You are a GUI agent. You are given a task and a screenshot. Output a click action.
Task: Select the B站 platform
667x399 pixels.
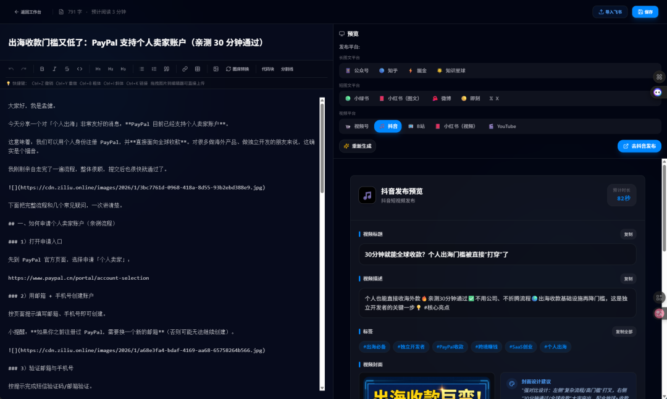point(416,127)
